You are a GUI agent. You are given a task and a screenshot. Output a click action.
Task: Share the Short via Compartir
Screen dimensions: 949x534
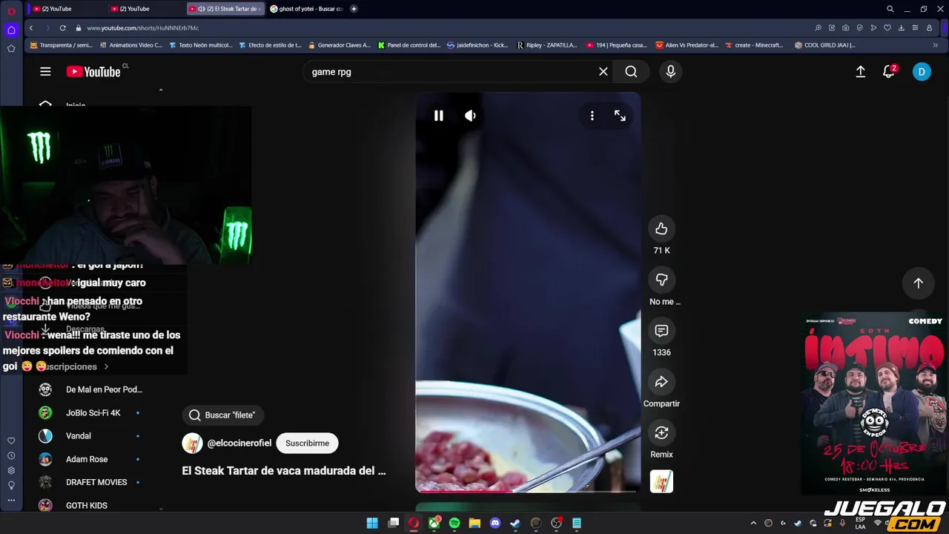661,382
